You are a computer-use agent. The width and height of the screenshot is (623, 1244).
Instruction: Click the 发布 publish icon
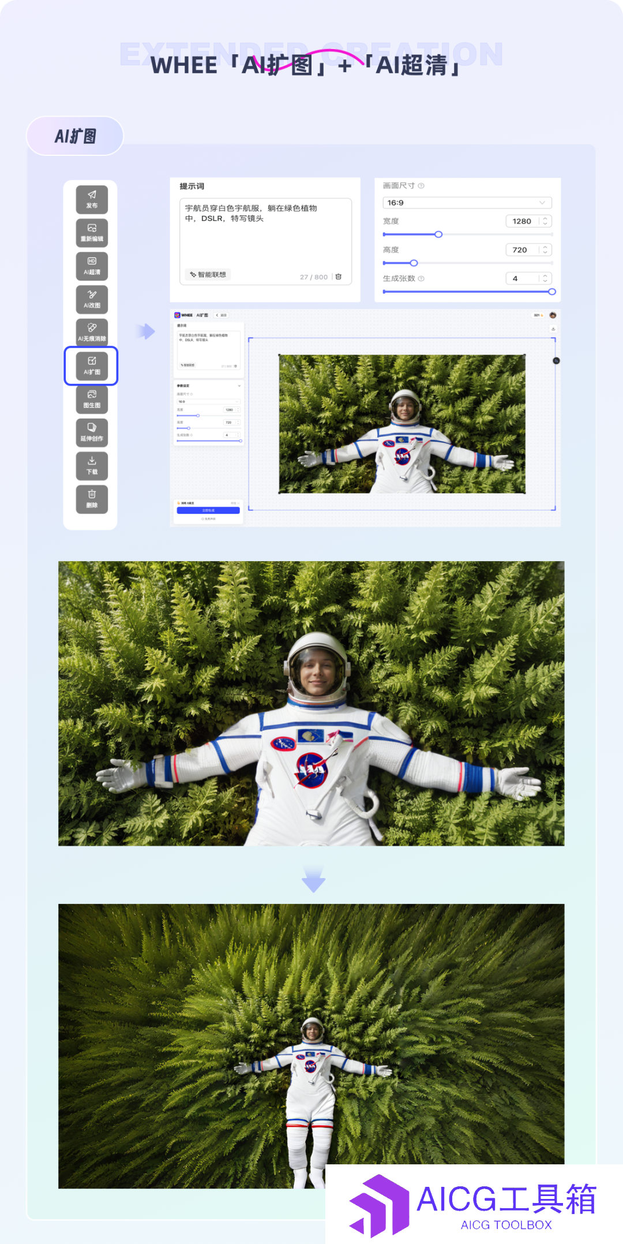click(92, 199)
